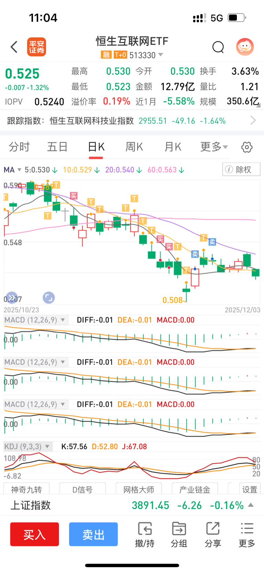Expand the MA indicator dropdown
This screenshot has height=573, width=264.
(x=19, y=170)
